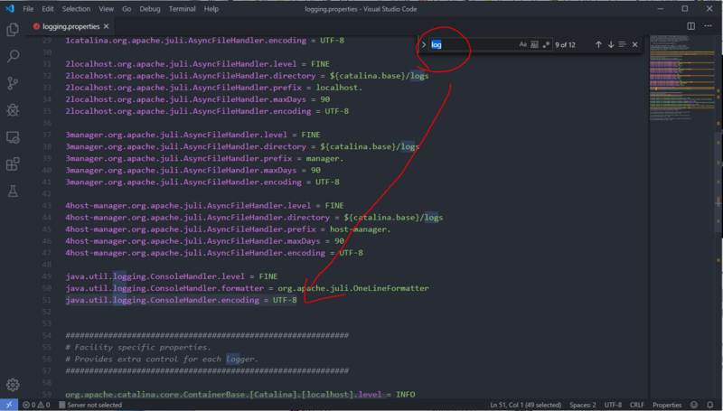Open the Go menu
The width and height of the screenshot is (723, 411).
127,9
